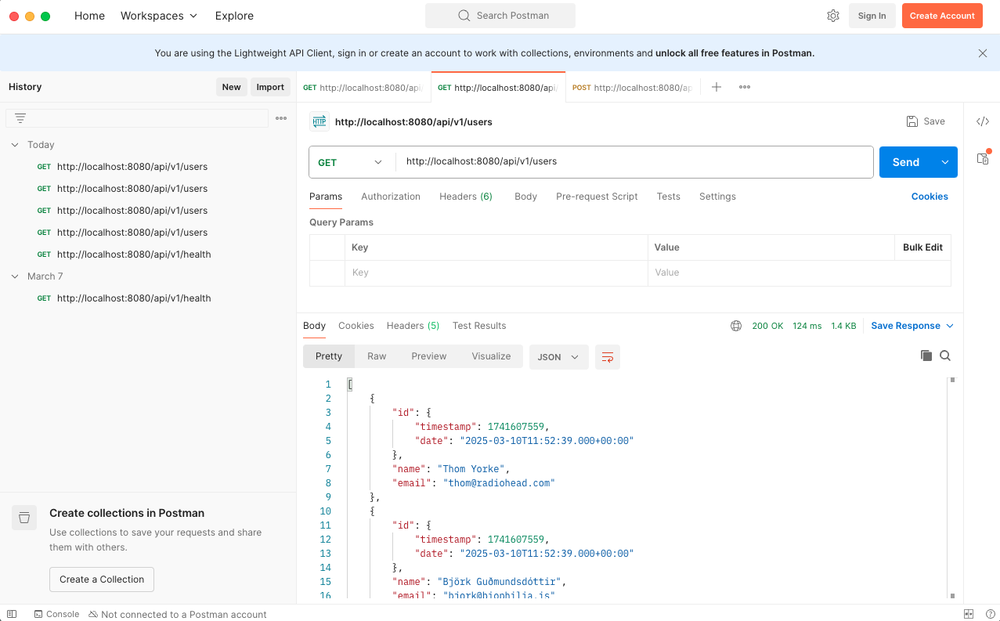Click the Sign In button
This screenshot has width=1000, height=621.
coord(872,16)
